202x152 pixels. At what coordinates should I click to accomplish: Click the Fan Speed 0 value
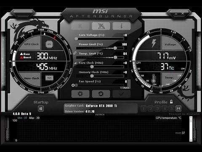126,81
